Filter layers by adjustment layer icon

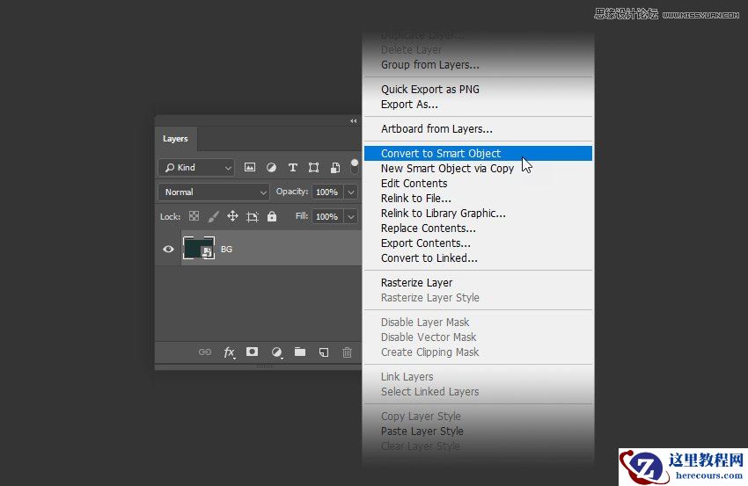click(x=271, y=167)
